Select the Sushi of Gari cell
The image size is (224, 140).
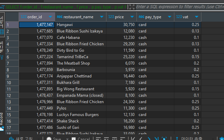[x=80, y=127]
